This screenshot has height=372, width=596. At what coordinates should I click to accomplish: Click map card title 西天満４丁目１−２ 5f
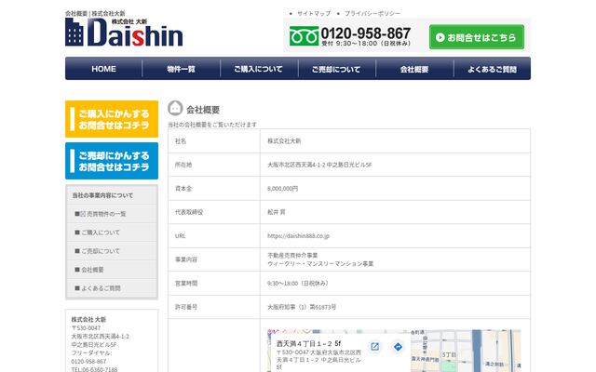pyautogui.click(x=308, y=343)
